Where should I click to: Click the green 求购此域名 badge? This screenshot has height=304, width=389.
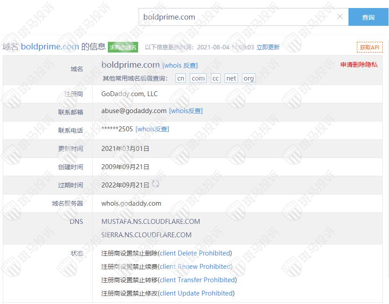123,47
